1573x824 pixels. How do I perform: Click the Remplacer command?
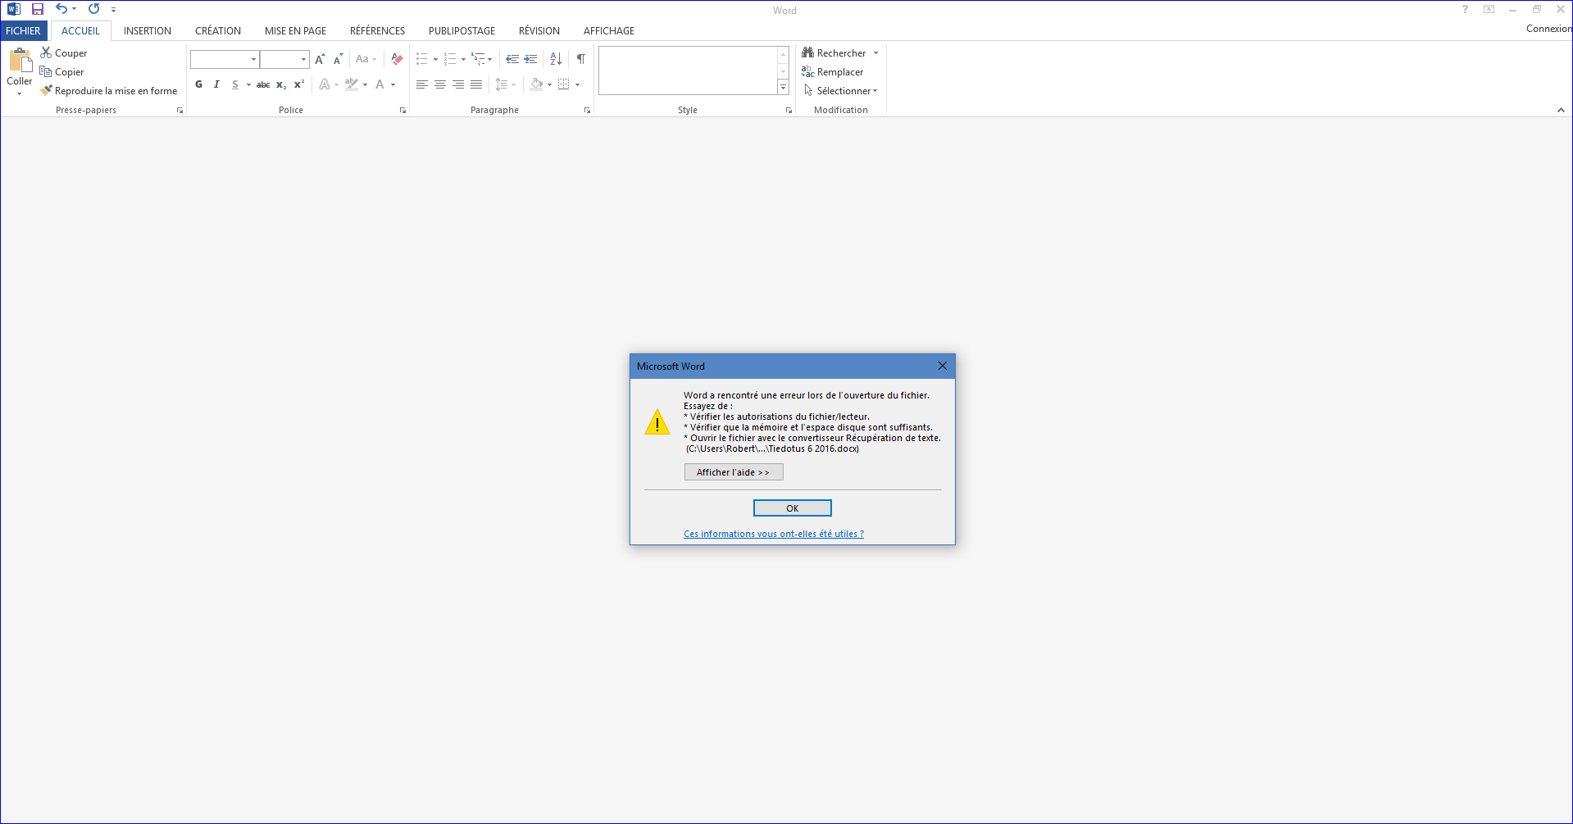[833, 72]
